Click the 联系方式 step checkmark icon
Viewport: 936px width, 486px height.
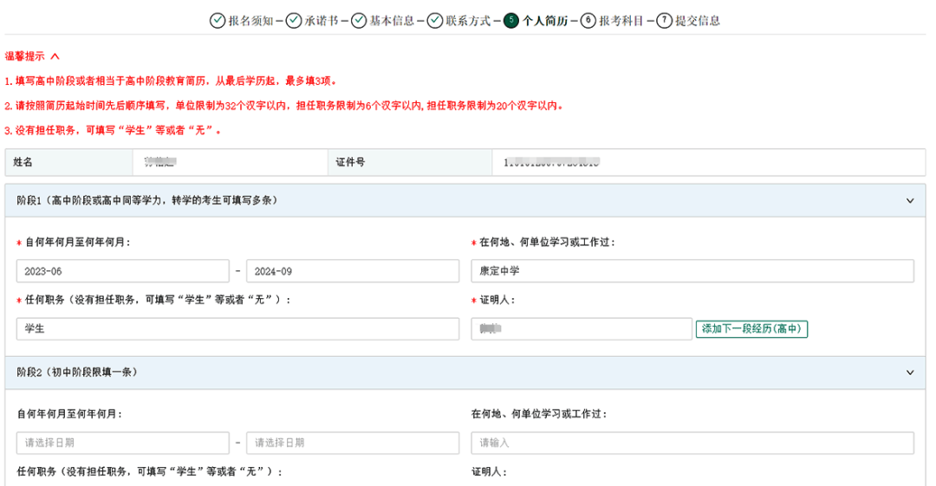point(435,21)
